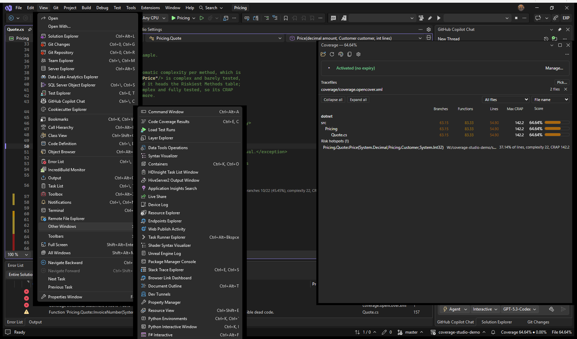Pin the GitHub Copilot Chat panel
Screen dimensions: 577x339
tap(560, 29)
